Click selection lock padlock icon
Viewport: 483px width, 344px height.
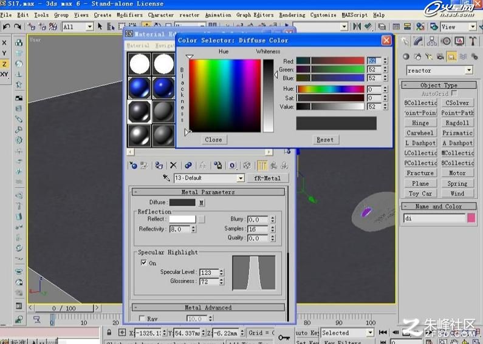pos(109,332)
